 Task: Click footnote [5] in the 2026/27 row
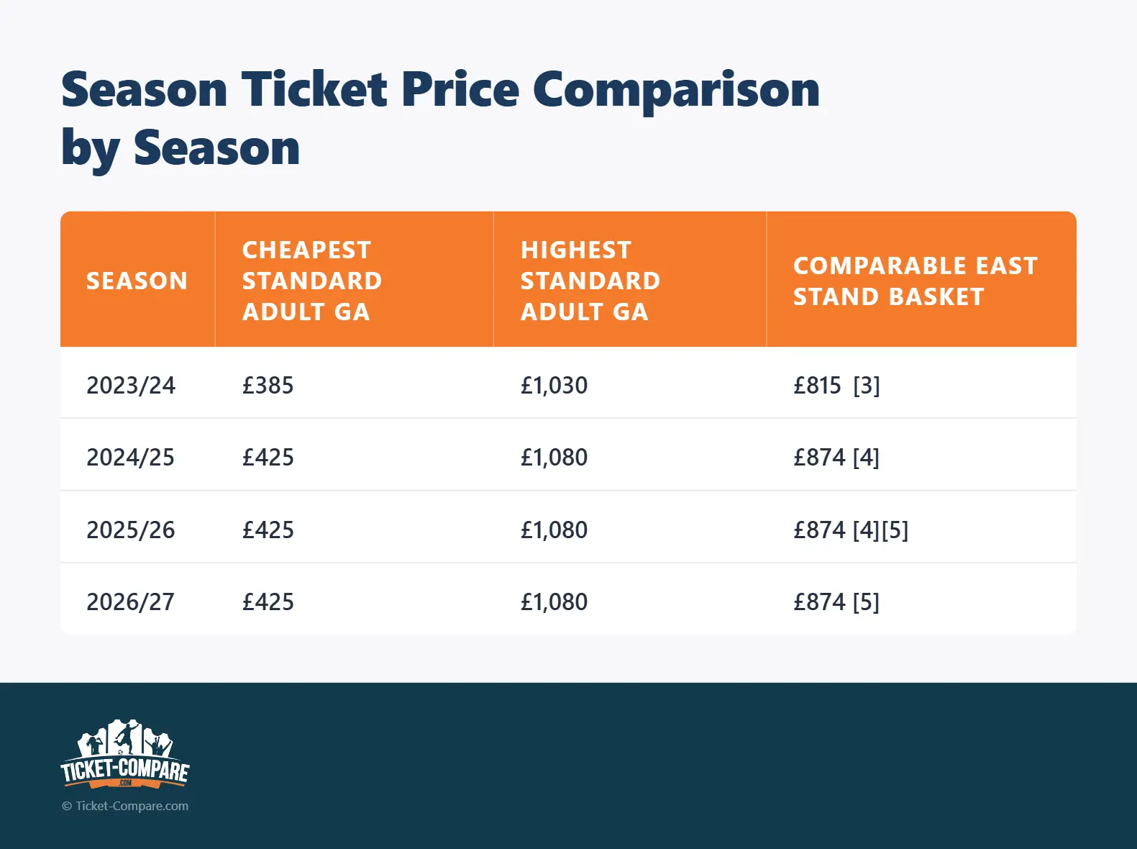[x=866, y=602]
